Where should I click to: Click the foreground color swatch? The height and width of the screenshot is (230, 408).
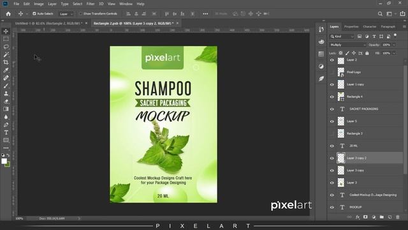4,161
